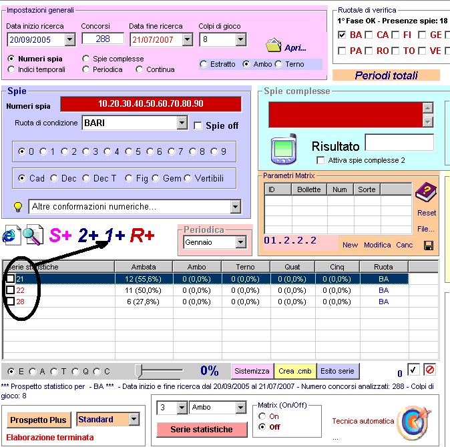
Task: Click the Terno column header
Action: coord(246,267)
